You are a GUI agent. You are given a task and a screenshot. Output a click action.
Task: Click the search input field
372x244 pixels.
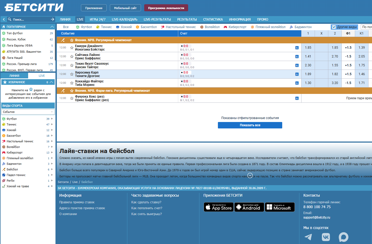pyautogui.click(x=31, y=19)
